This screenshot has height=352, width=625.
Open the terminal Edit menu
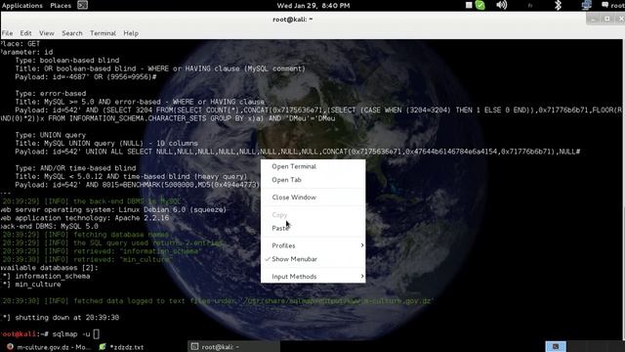tap(26, 33)
